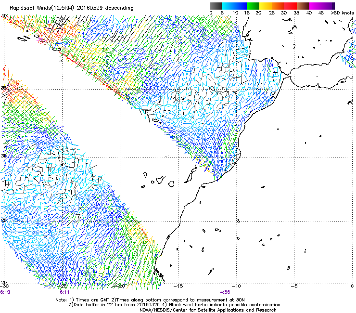356x313 pixels.
Task: Click the gray 0-5 knots legend swatch
Action: point(216,6)
